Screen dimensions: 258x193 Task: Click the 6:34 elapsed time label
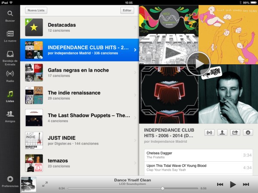(61, 188)
